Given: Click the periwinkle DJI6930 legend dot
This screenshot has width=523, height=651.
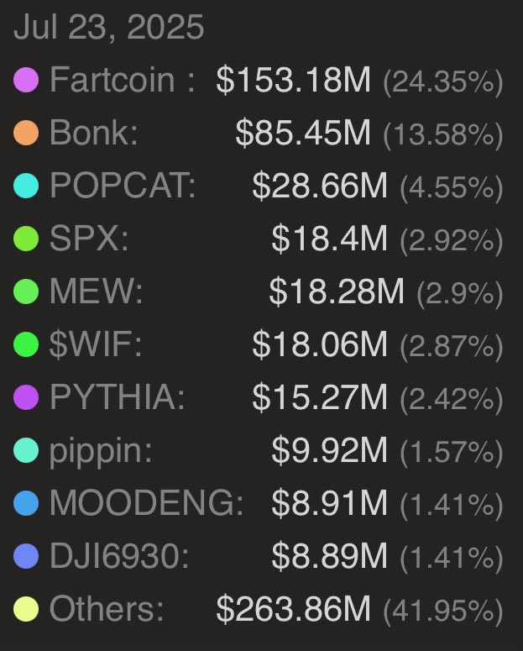Looking at the screenshot, I should pos(26,556).
